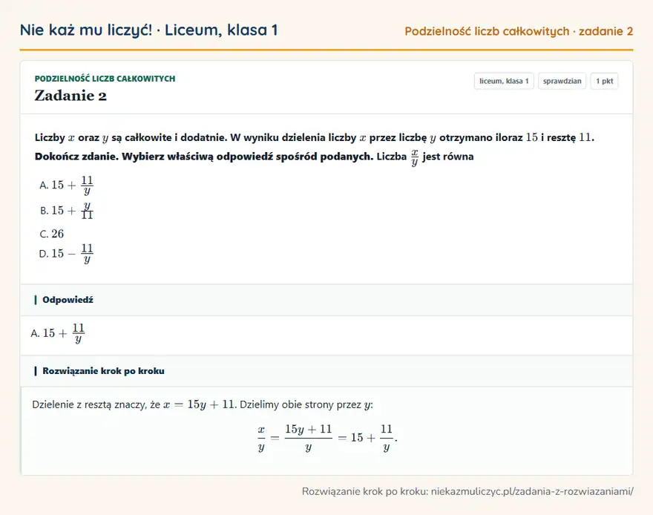Click the page title "Nie każ mu liczyć!"

coord(86,30)
